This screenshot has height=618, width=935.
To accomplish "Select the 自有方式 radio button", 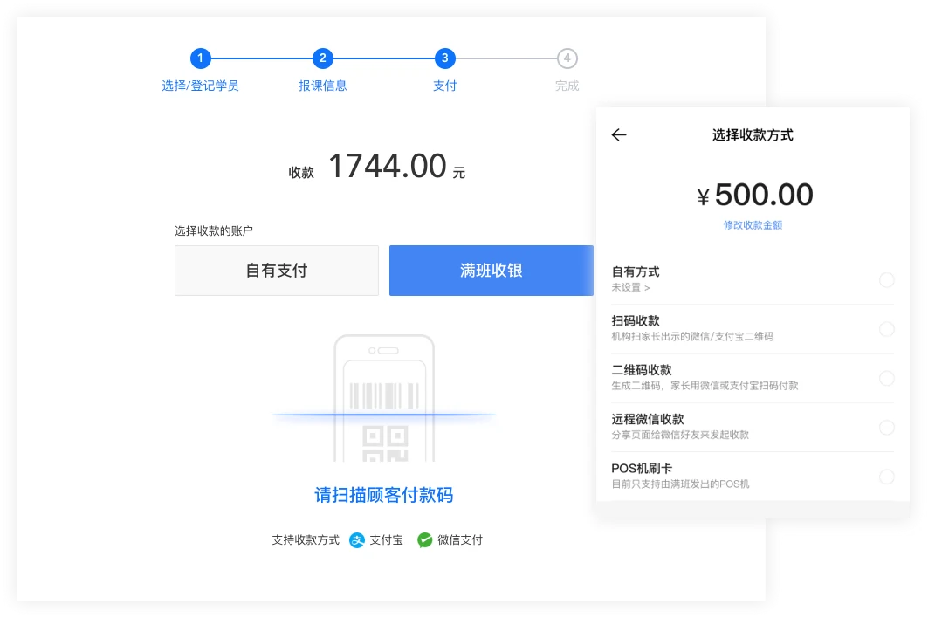I will coord(887,279).
